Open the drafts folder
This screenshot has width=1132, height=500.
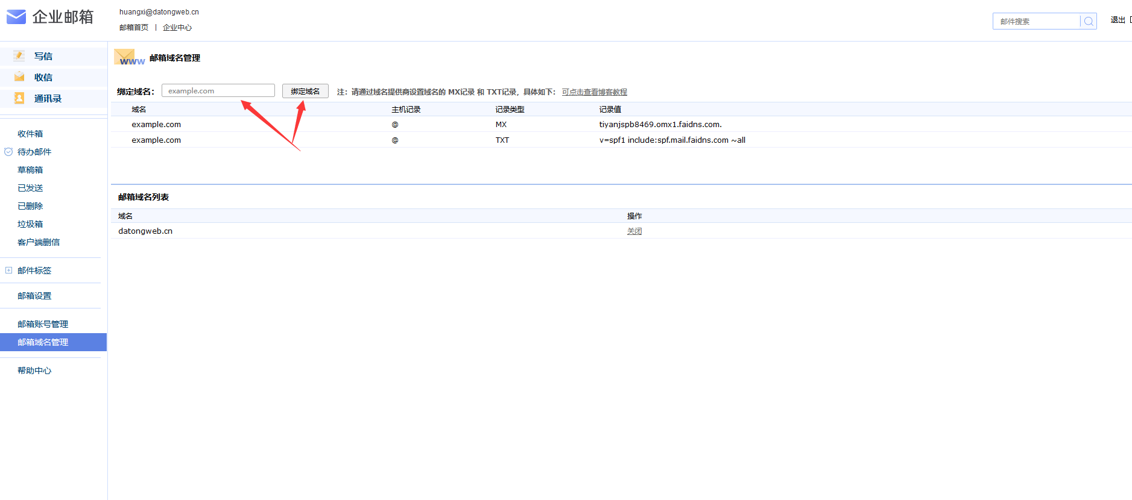click(30, 170)
